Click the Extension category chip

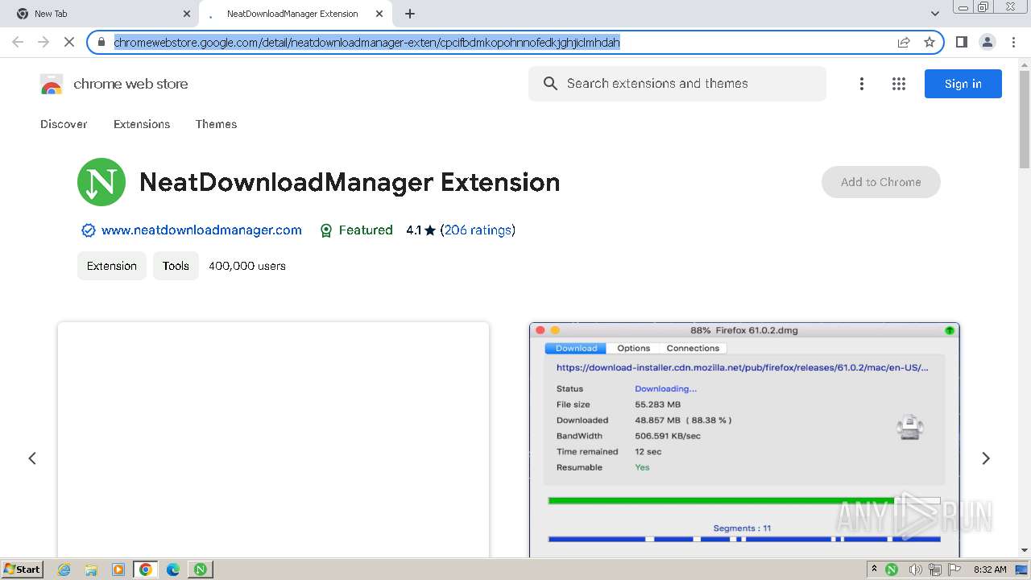pyautogui.click(x=112, y=266)
